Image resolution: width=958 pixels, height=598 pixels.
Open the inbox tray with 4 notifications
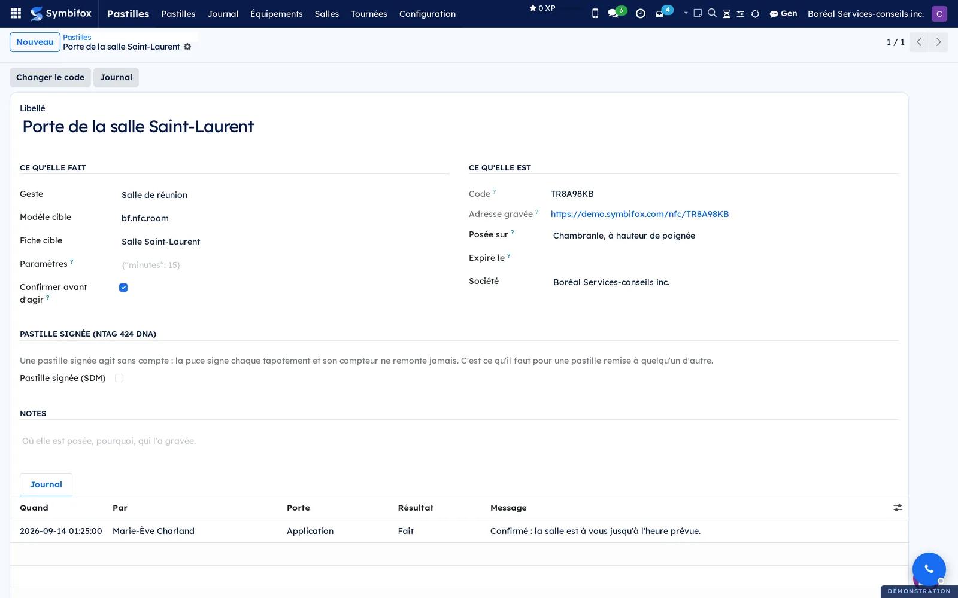[x=663, y=12]
